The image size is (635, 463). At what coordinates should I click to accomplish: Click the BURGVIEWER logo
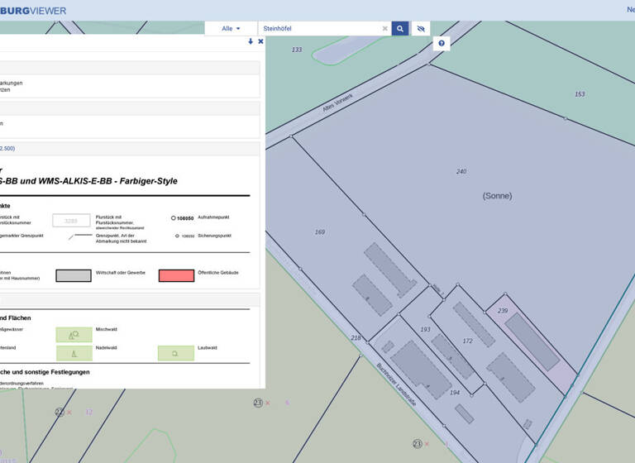coord(33,10)
